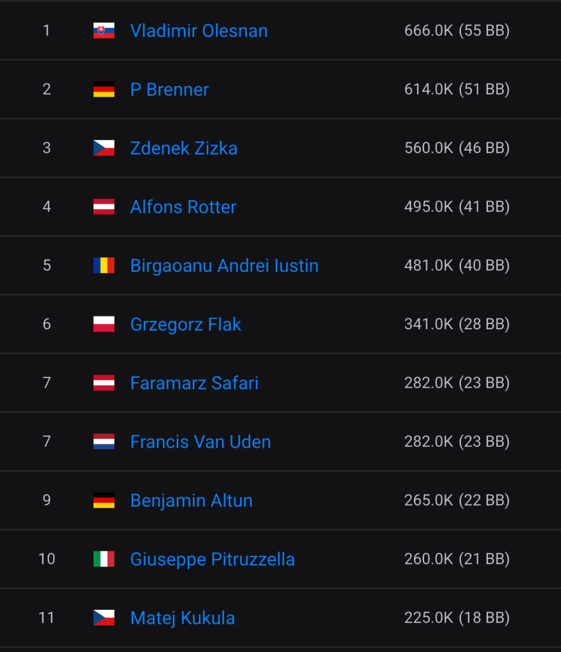
Task: Open P Brenner's player profile link
Action: 169,90
